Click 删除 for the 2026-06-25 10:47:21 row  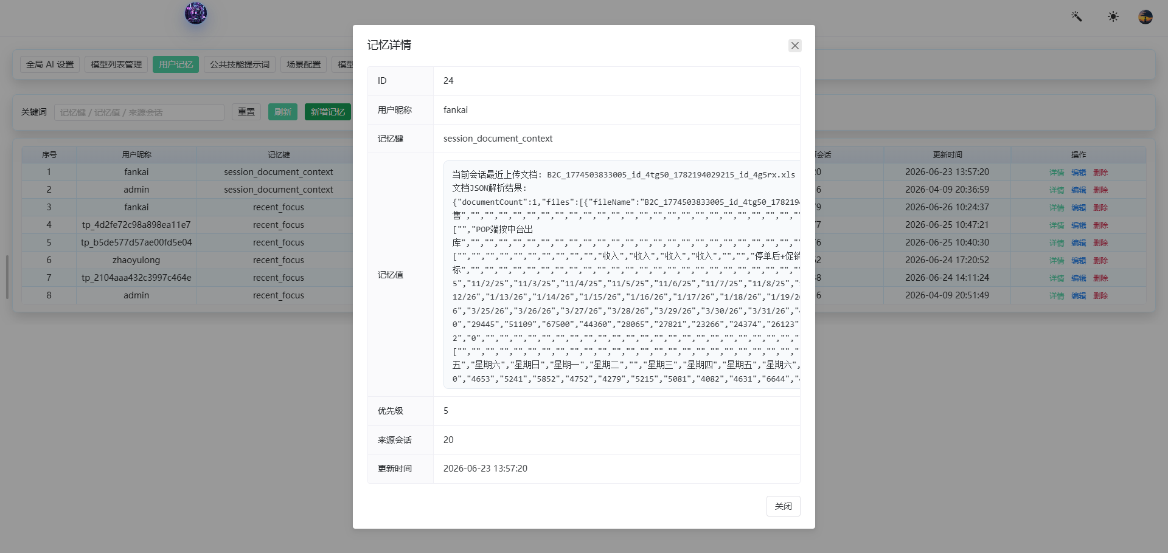click(x=1100, y=225)
